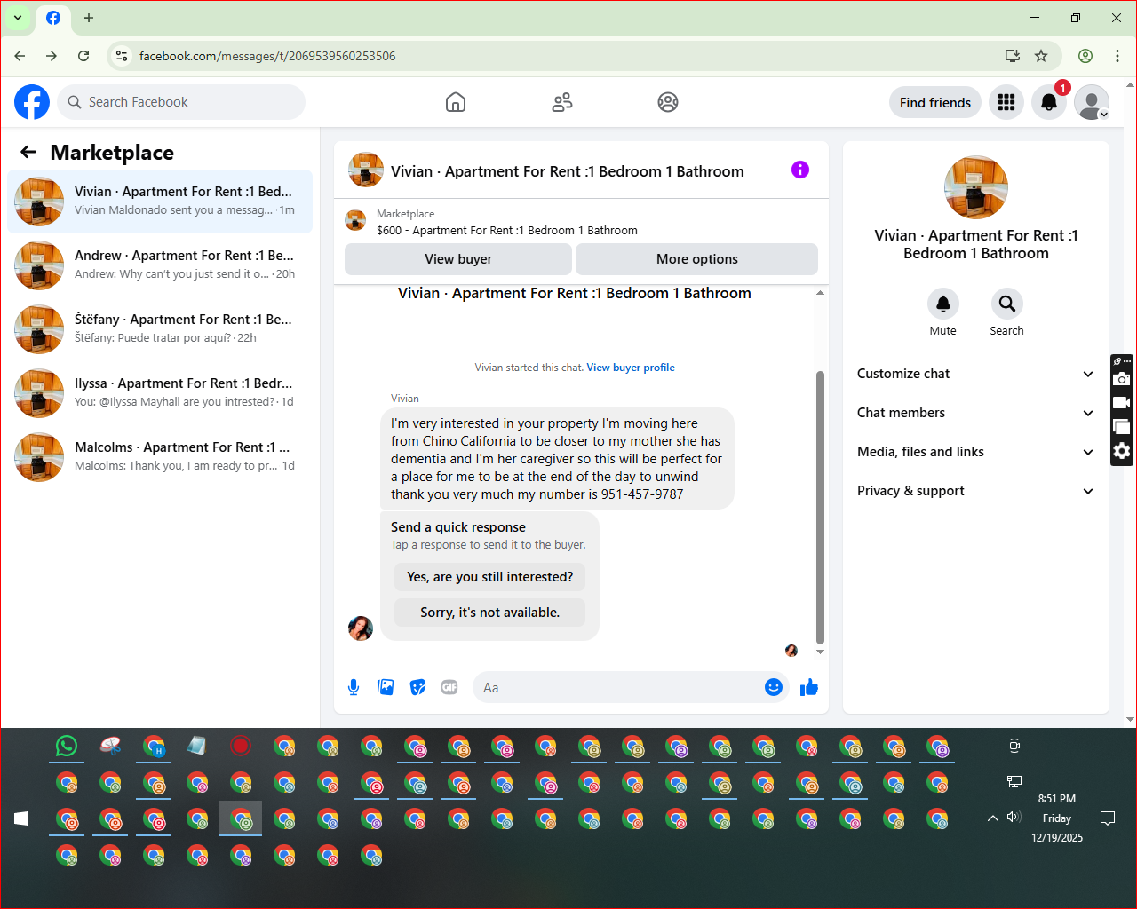
Task: Open Andrew apartment conversation
Action: point(160,265)
